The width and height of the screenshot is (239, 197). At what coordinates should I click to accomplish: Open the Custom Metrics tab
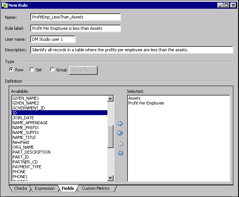click(x=95, y=188)
